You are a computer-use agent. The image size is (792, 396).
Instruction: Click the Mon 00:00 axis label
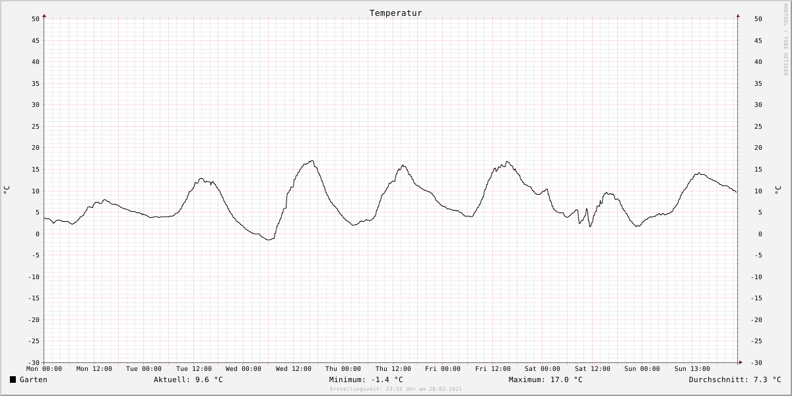[44, 369]
